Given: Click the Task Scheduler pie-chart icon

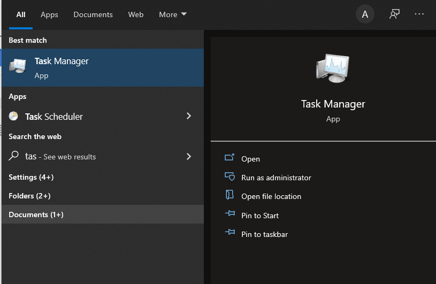Looking at the screenshot, I should (x=13, y=116).
